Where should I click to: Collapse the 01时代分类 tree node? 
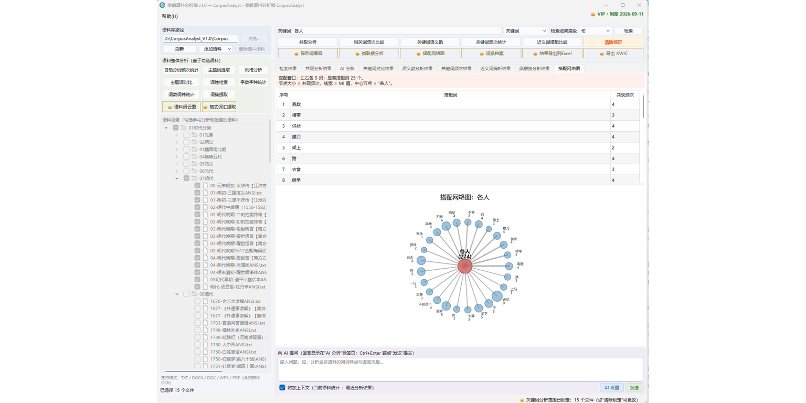166,128
